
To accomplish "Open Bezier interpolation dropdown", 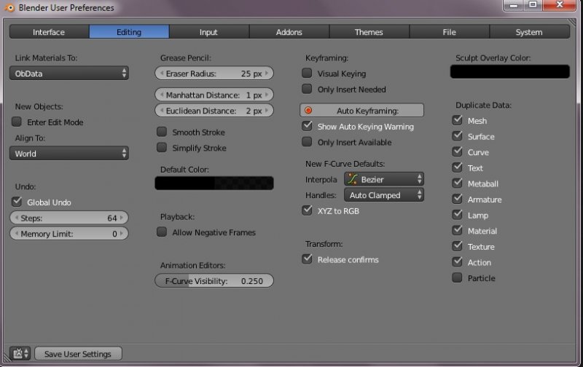I will point(384,179).
